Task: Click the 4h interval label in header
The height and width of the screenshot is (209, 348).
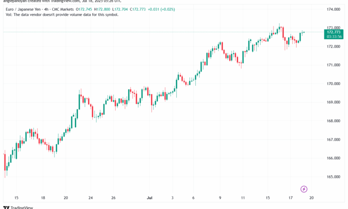Action: tap(46, 9)
